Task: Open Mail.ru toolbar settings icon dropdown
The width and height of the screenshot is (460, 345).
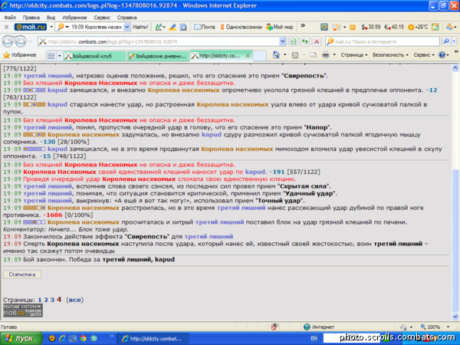Action: [x=452, y=27]
